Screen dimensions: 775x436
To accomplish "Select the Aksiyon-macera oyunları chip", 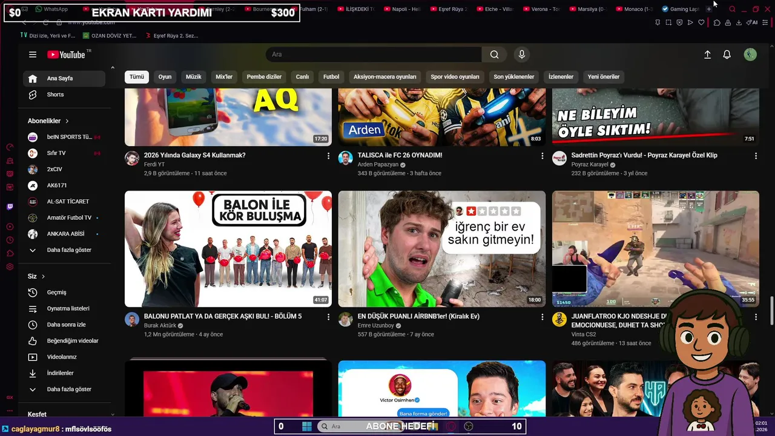I will coord(385,77).
